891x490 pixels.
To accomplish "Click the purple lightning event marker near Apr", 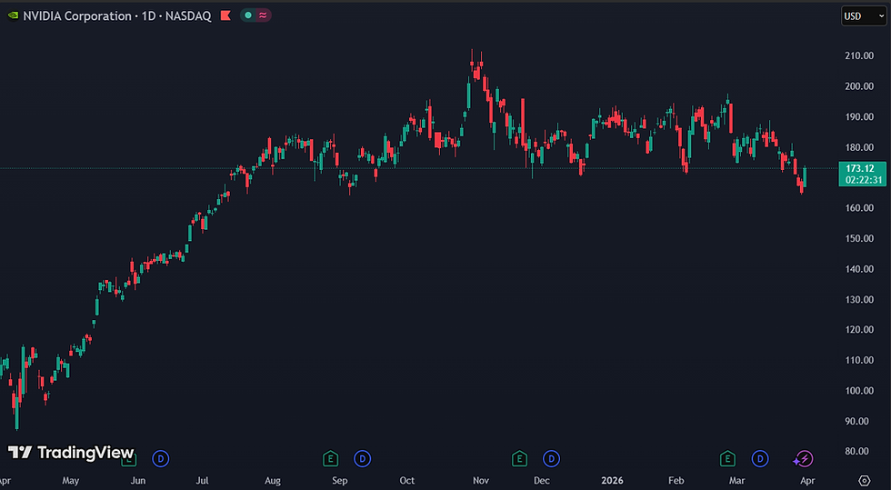I will pyautogui.click(x=804, y=458).
